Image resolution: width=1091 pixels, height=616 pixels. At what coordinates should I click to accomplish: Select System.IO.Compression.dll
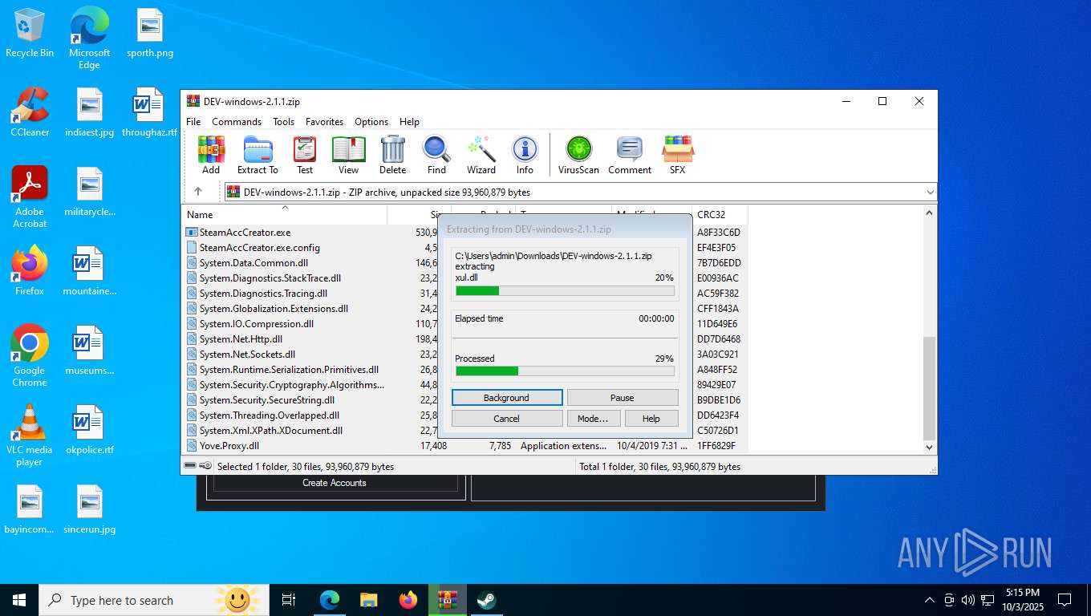pyautogui.click(x=257, y=324)
